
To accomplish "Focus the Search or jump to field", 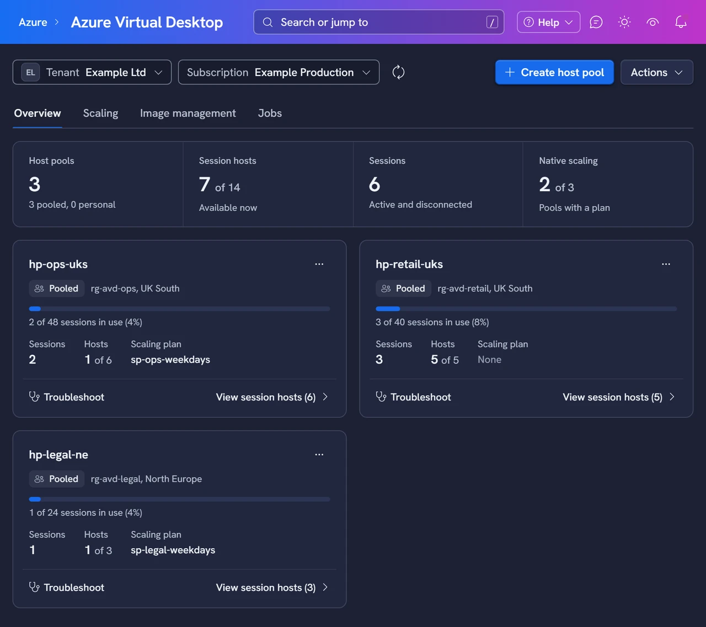I will coord(378,22).
